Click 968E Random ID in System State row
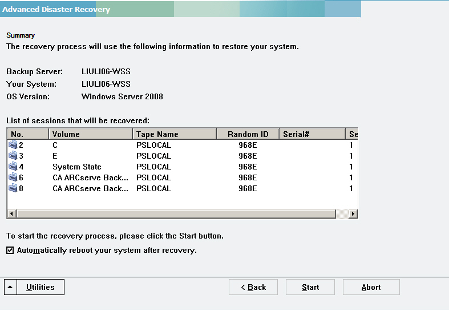 click(x=248, y=167)
